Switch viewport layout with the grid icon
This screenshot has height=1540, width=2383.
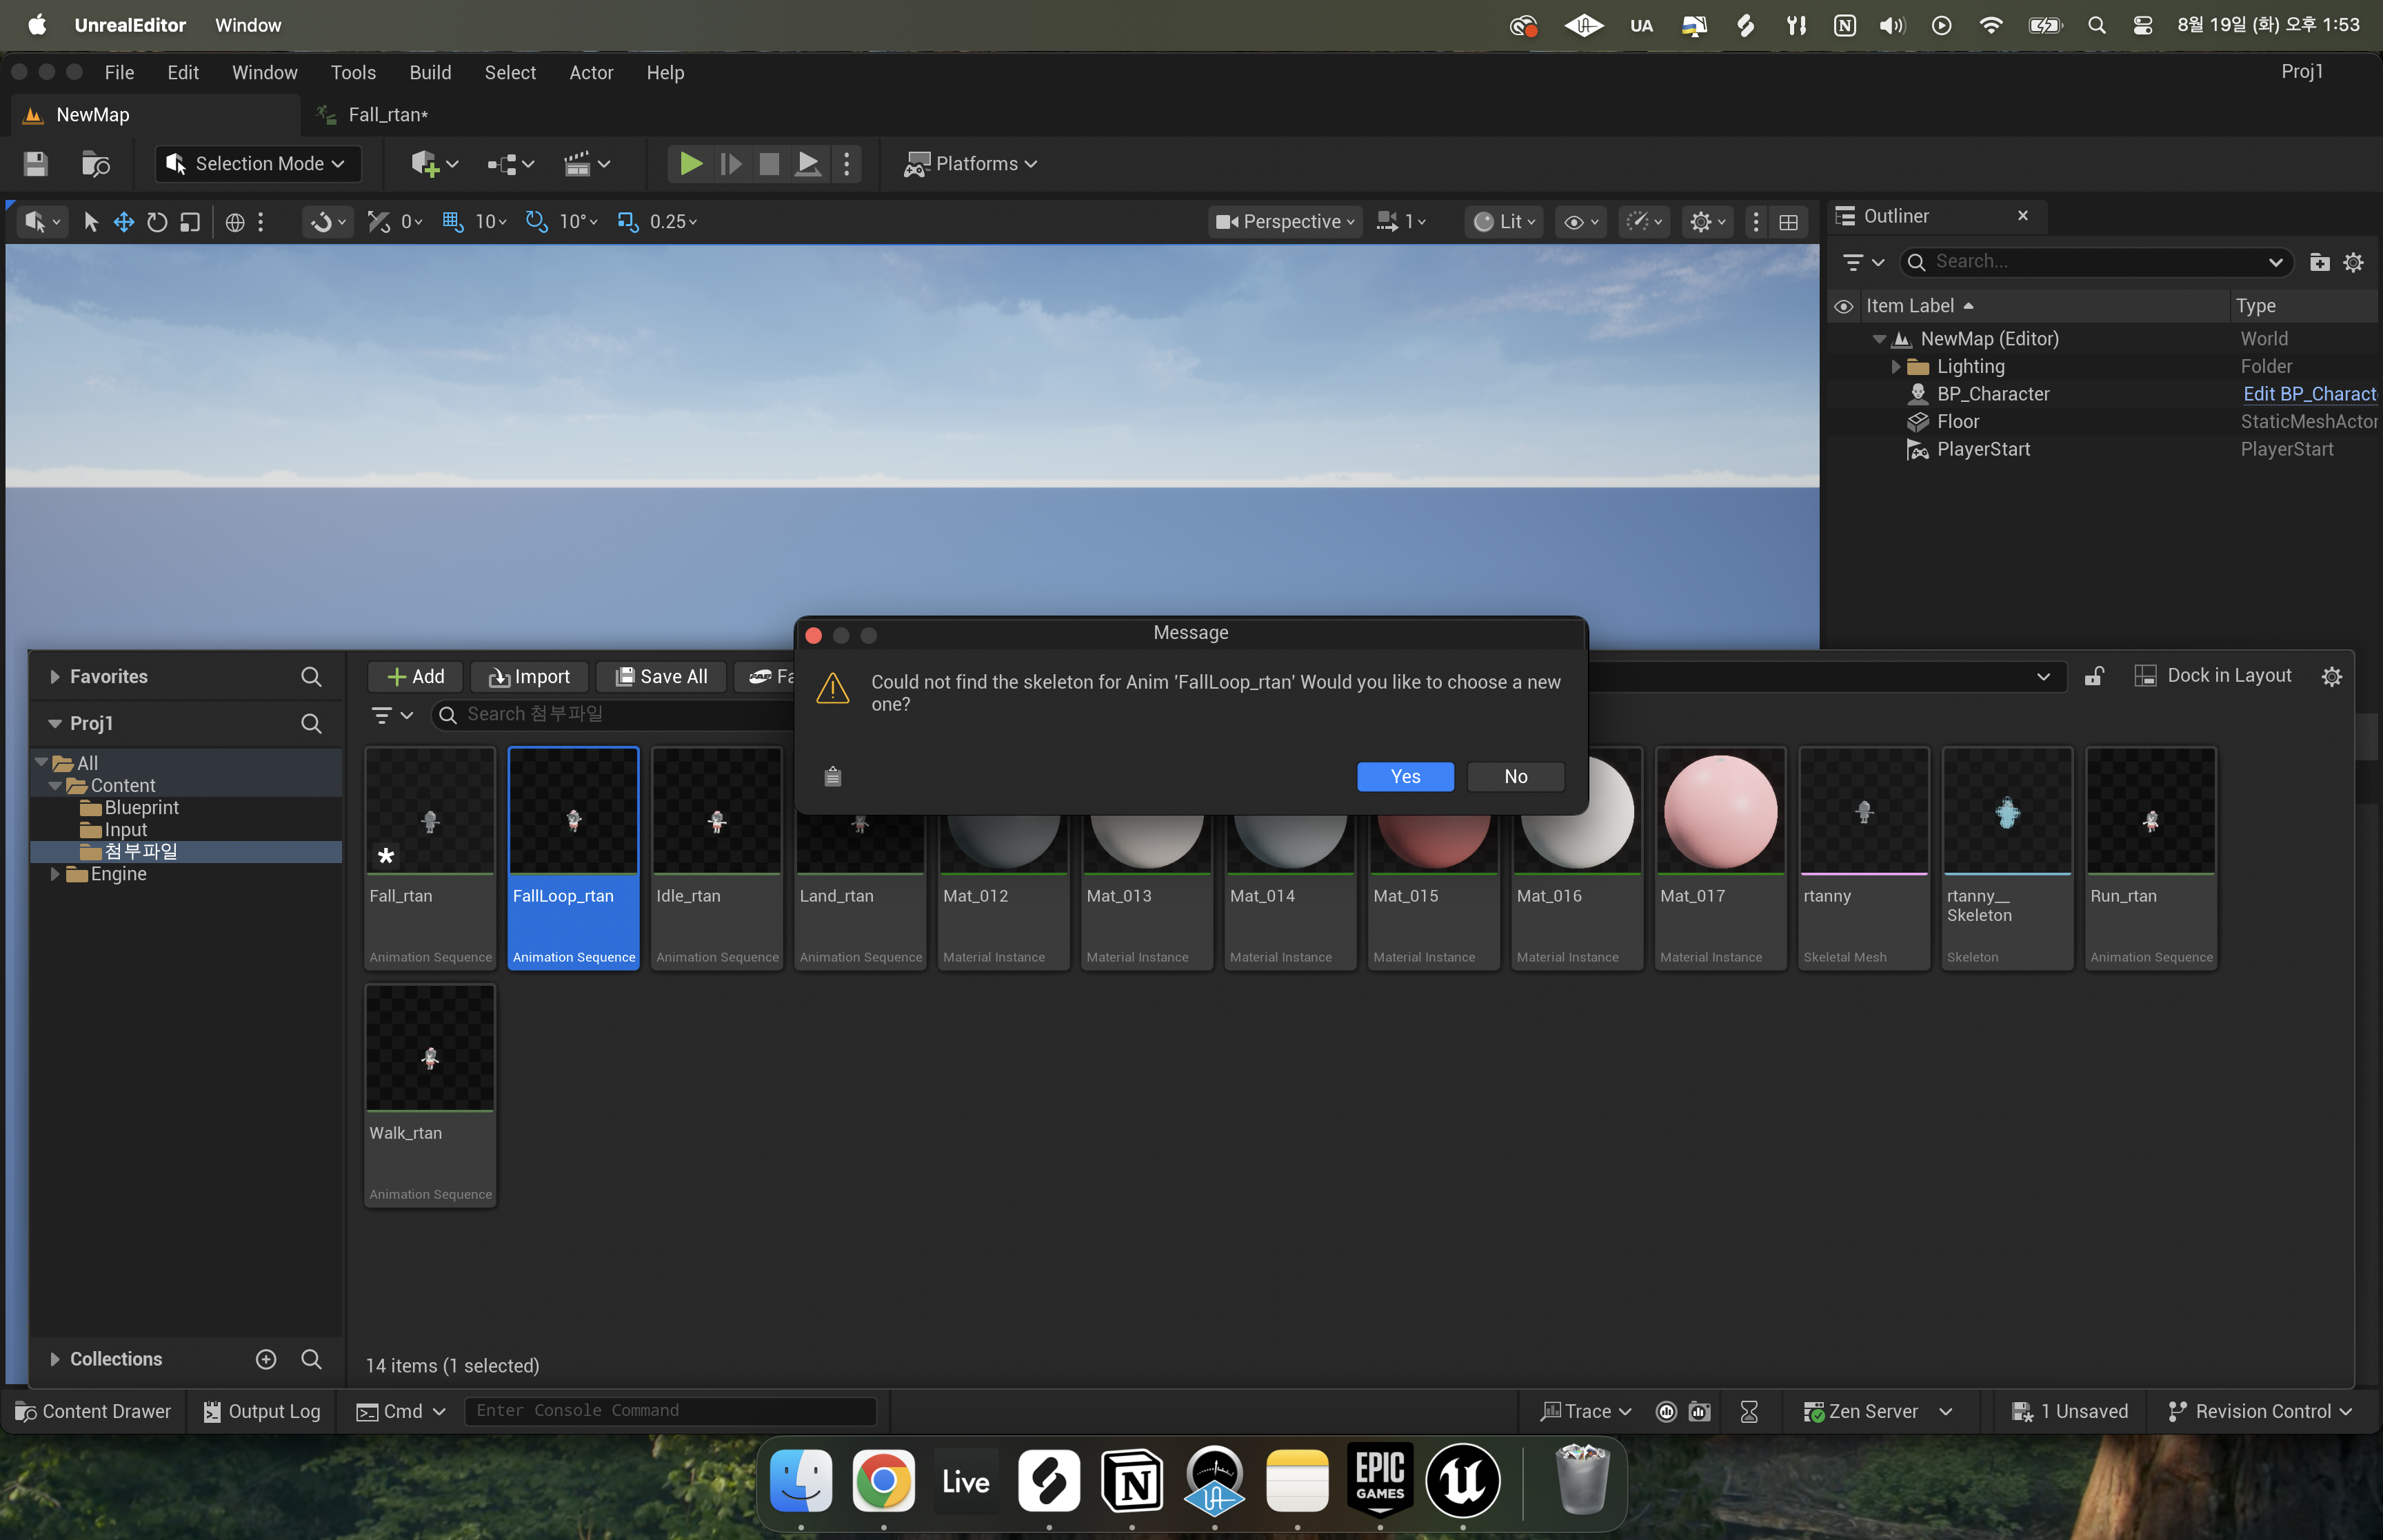(x=1788, y=222)
